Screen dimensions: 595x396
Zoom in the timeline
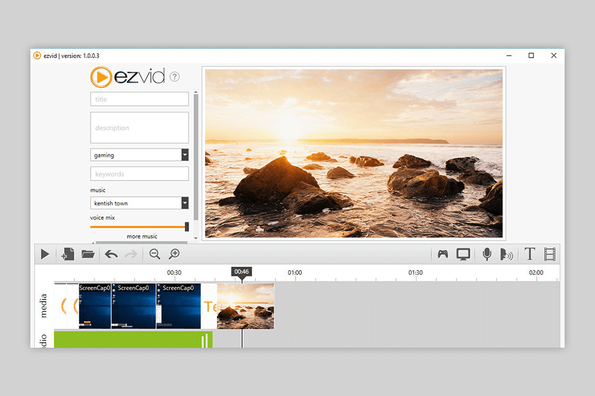(x=174, y=254)
